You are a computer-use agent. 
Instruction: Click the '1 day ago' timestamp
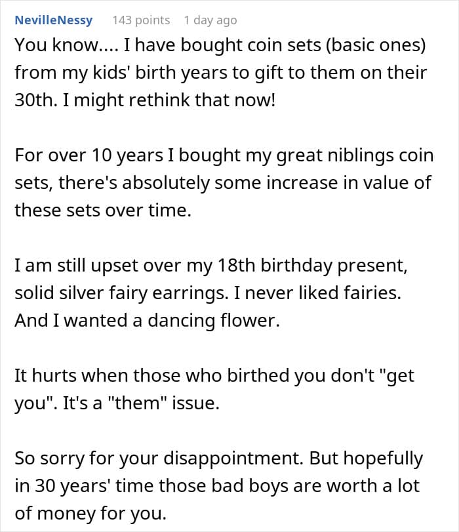point(210,20)
